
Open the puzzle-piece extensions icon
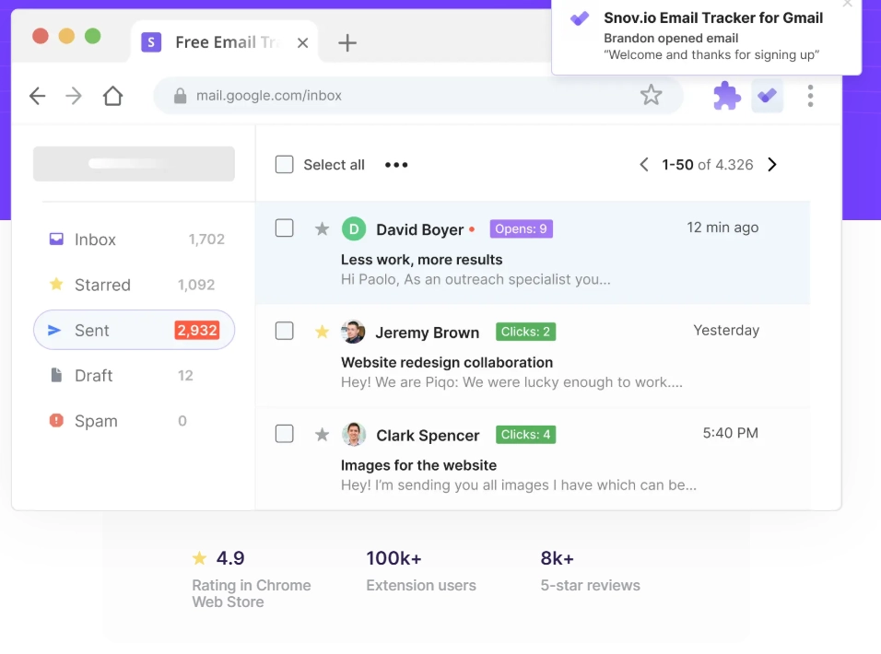727,96
